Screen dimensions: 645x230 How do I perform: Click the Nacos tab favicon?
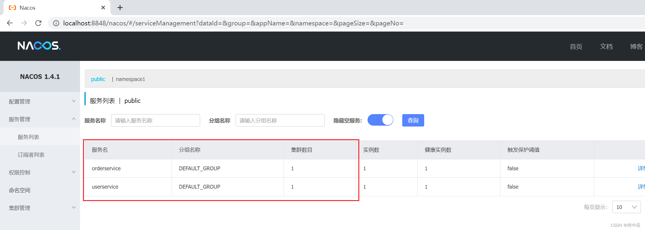point(12,8)
